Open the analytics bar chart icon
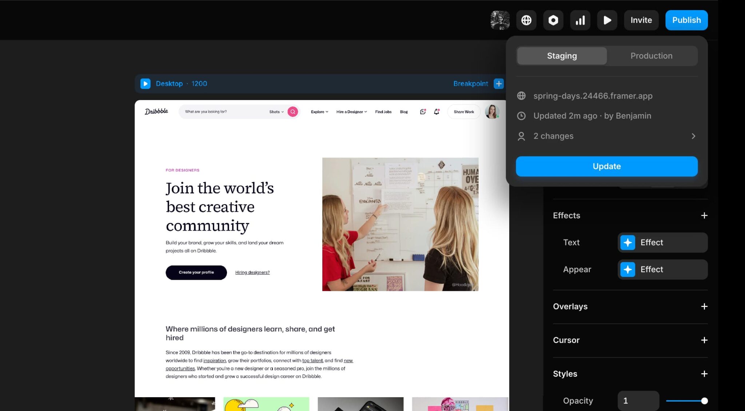Image resolution: width=745 pixels, height=411 pixels. tap(580, 20)
